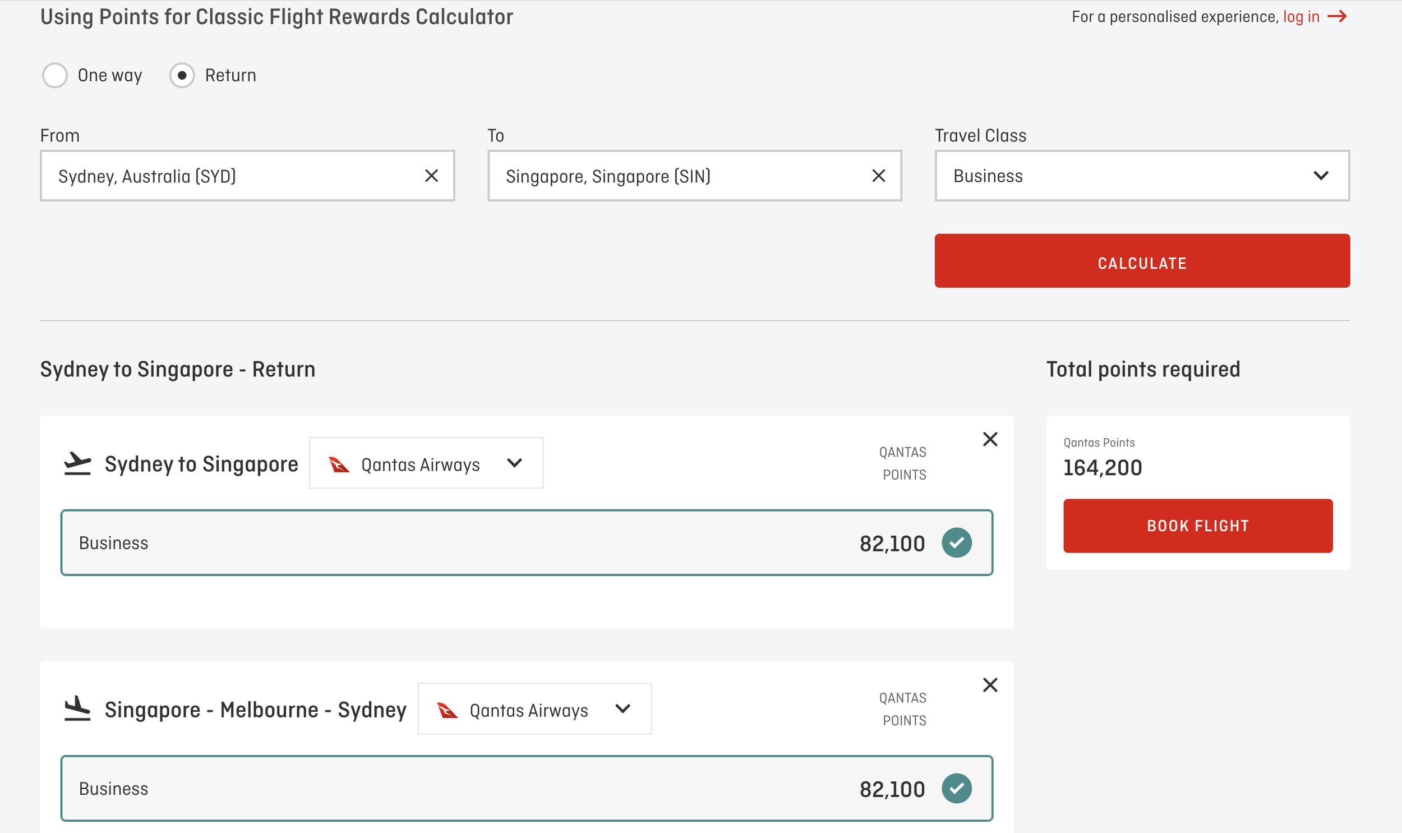Click green checkmark on outbound Business fare
The image size is (1402, 833).
point(957,543)
